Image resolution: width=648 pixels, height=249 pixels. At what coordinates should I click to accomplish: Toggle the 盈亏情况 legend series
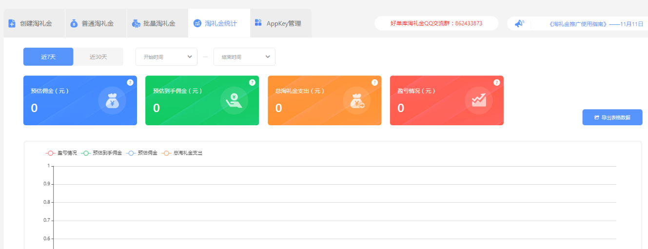tap(61, 153)
